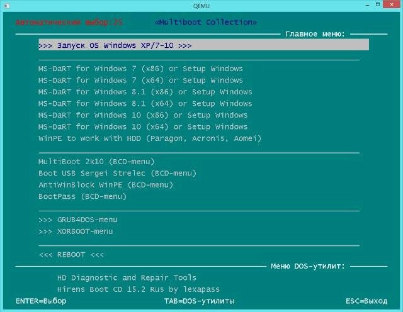403x312 pixels.
Task: Open MultiBoot 2k10 (BCD-menu)
Action: click(x=96, y=161)
